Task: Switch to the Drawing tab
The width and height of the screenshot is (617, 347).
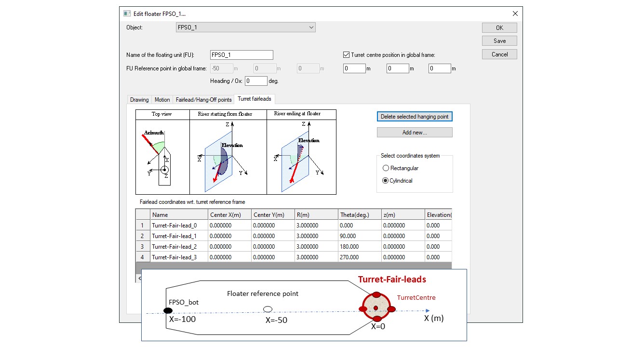Action: coord(139,100)
